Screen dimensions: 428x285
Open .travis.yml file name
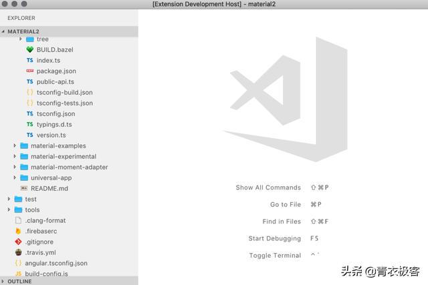[40, 252]
